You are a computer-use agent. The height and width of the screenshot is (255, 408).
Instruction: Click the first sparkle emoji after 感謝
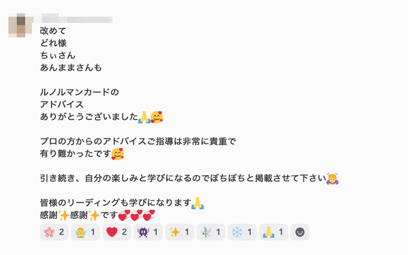pos(64,215)
